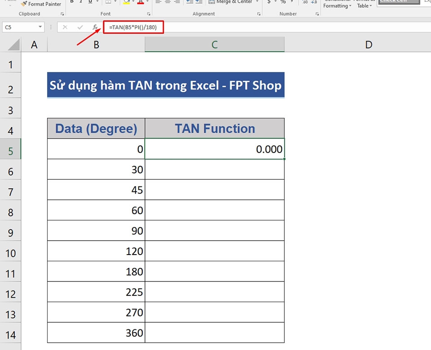The height and width of the screenshot is (350, 431).
Task: Apply italic formatting
Action: (x=81, y=2)
